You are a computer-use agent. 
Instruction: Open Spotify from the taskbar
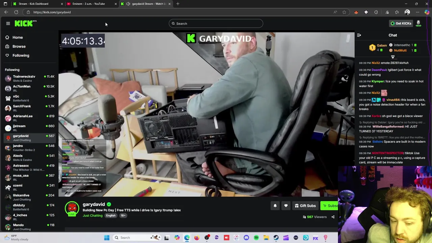point(256,238)
